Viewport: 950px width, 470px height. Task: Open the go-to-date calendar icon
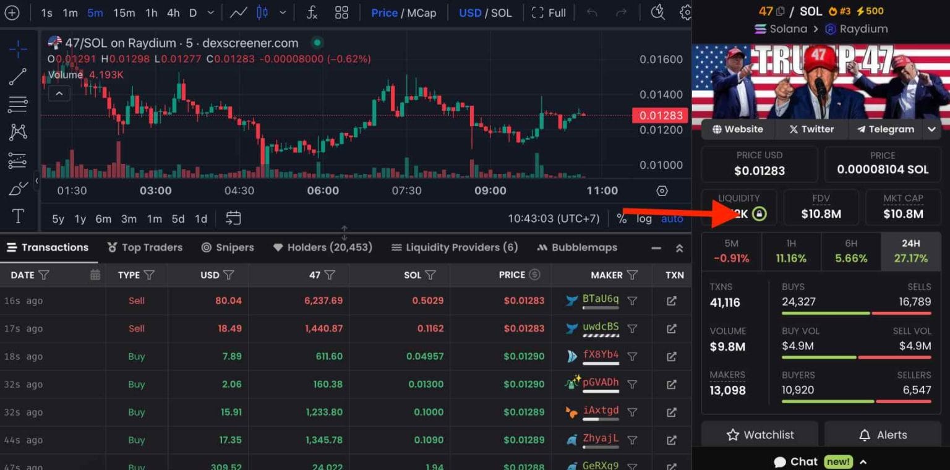tap(233, 218)
